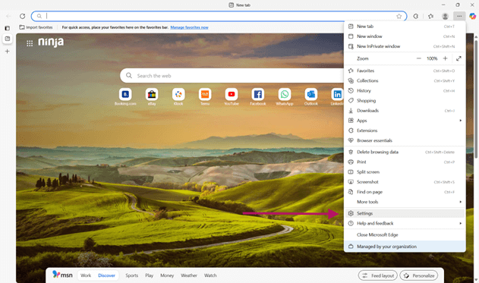Open eBay quick link tile
Screen dimensions: 479x283
click(152, 97)
